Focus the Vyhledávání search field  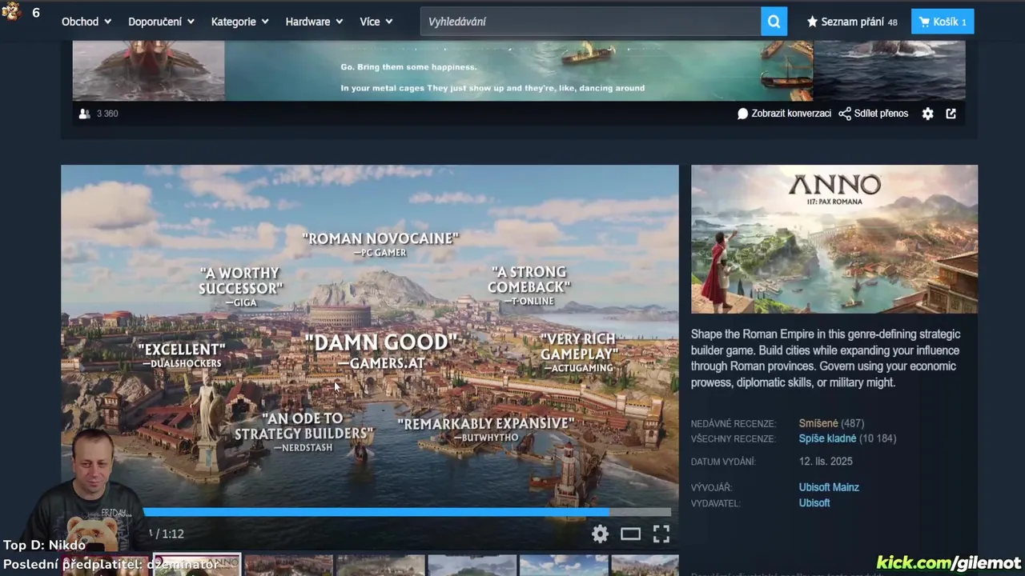[x=591, y=22]
